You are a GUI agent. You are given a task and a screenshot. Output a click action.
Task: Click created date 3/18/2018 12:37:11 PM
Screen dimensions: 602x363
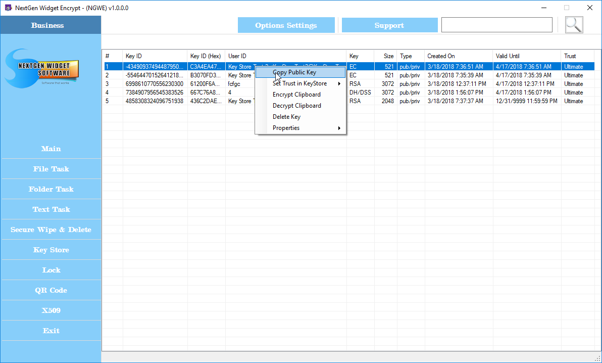[x=457, y=84]
